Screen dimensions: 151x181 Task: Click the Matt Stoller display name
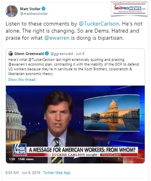pyautogui.click(x=30, y=9)
